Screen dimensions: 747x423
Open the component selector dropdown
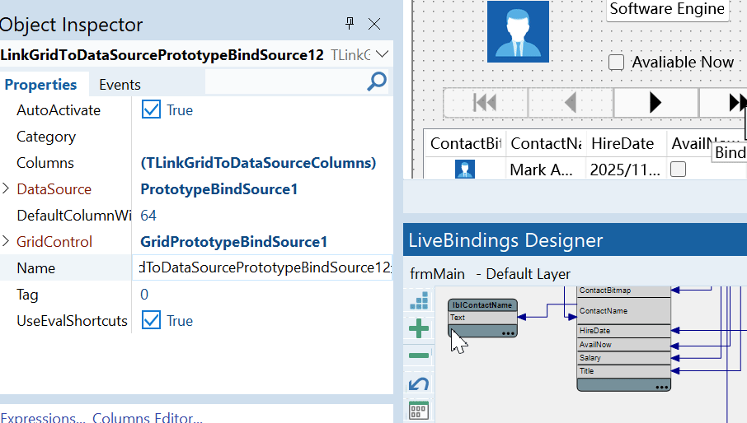pos(382,54)
